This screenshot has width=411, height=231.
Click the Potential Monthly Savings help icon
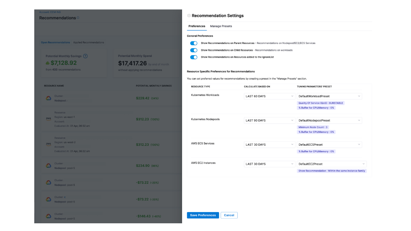coord(85,56)
